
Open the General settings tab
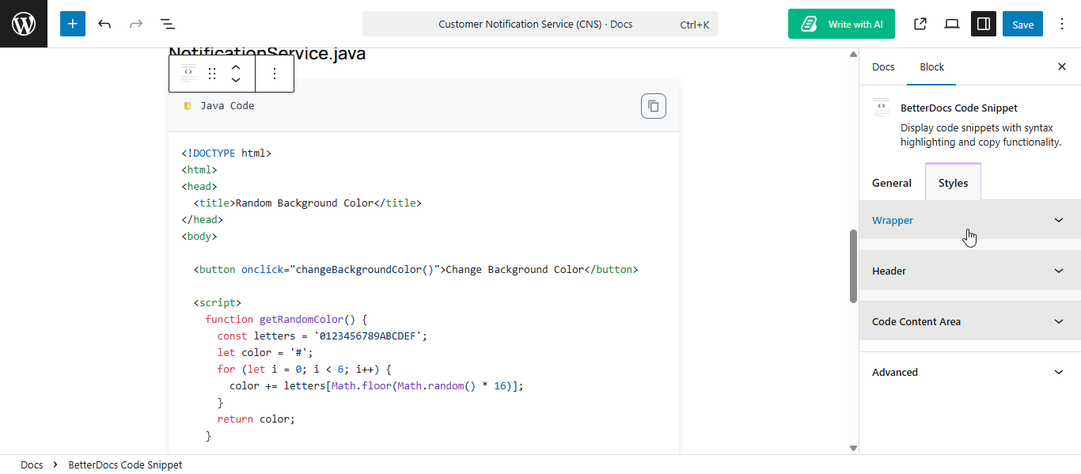[x=892, y=183]
